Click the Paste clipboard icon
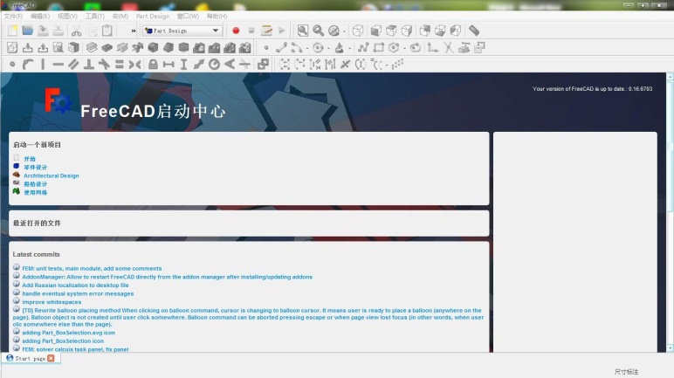Screen dimensions: 674x378 pyautogui.click(x=107, y=31)
